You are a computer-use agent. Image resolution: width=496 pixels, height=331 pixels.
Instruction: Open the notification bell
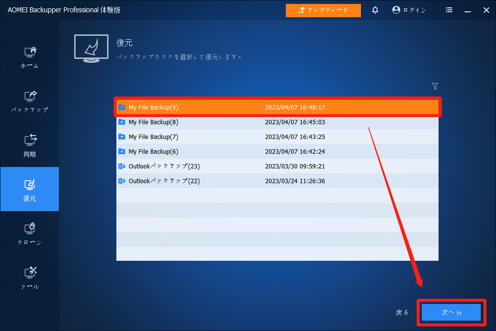pyautogui.click(x=375, y=10)
